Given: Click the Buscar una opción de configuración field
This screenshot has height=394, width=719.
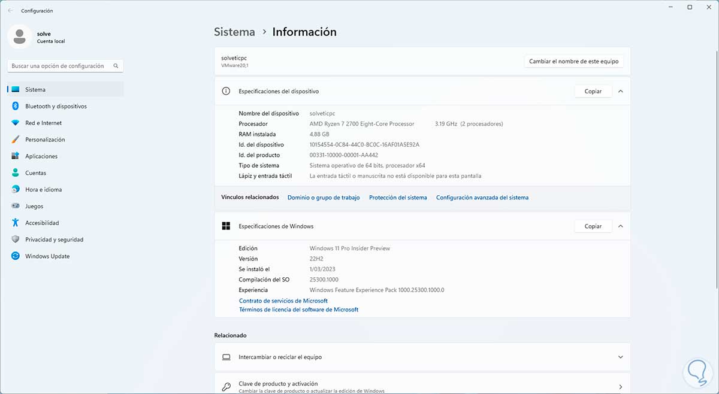Looking at the screenshot, I should click(x=65, y=66).
